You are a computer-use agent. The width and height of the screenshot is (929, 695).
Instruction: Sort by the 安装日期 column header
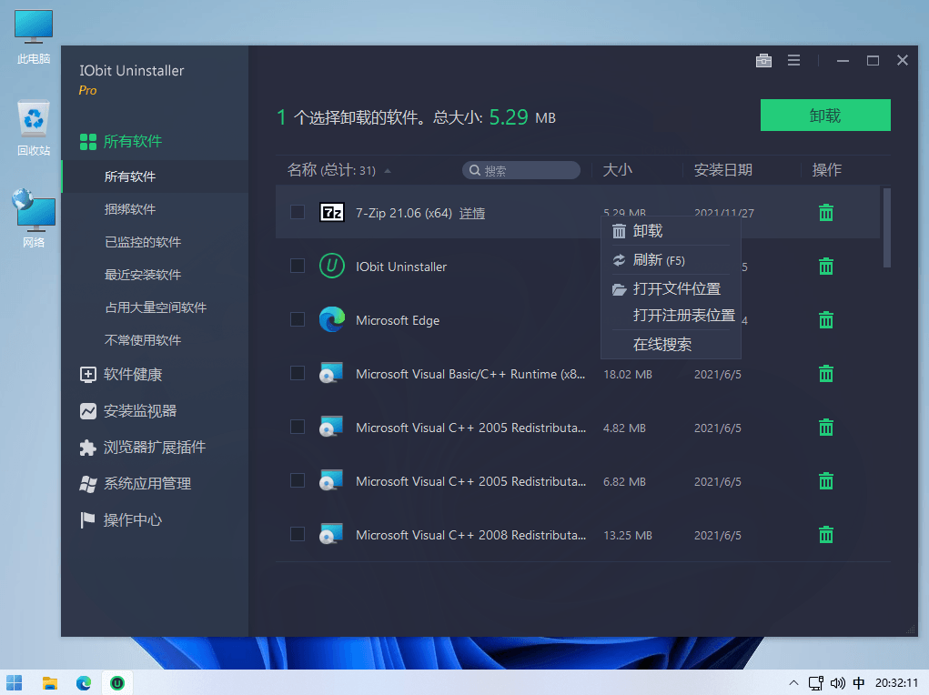[722, 170]
